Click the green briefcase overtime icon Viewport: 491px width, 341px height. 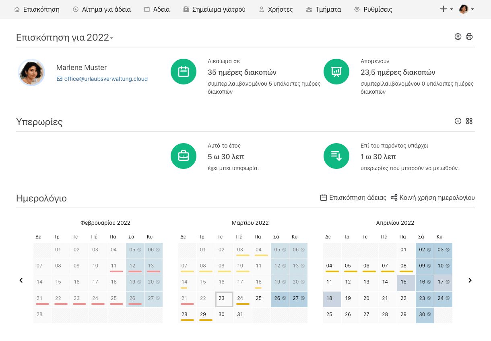tap(184, 156)
